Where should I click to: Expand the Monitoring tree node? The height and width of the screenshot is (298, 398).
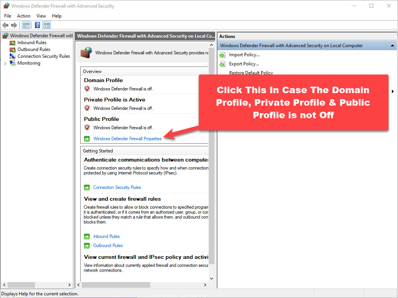[x=5, y=63]
